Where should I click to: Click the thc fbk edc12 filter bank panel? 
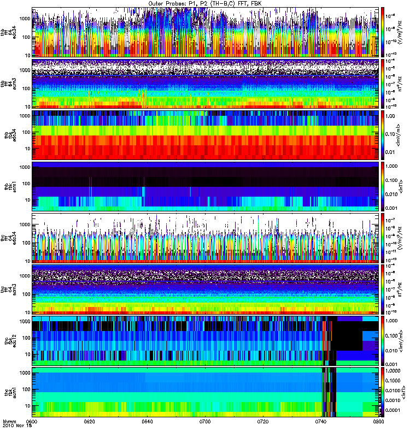(x=206, y=341)
